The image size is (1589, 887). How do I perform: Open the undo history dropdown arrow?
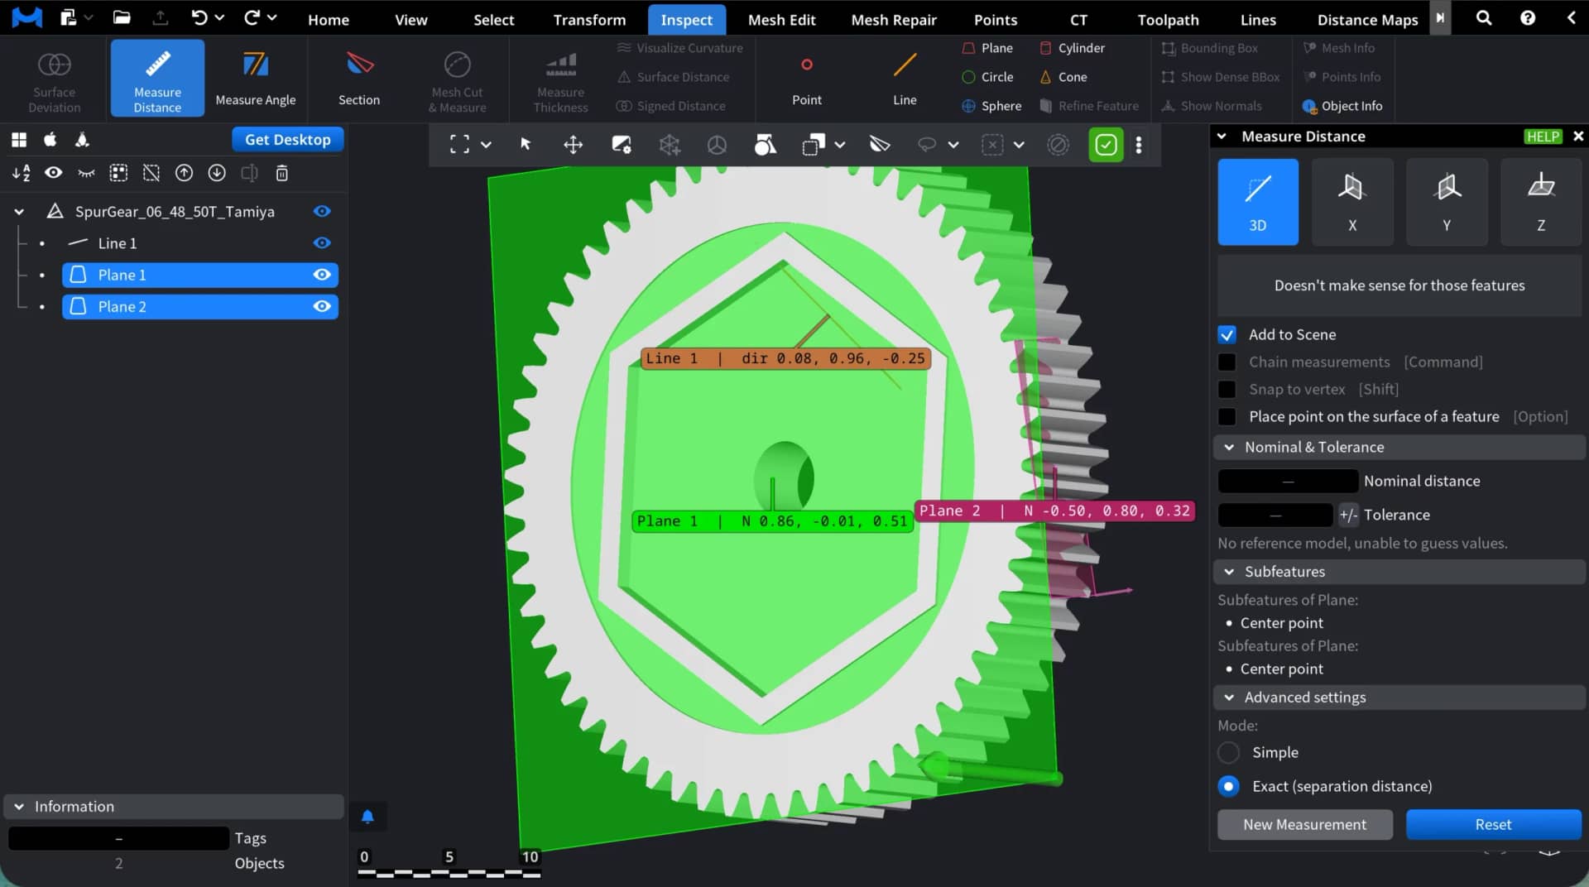(x=220, y=17)
